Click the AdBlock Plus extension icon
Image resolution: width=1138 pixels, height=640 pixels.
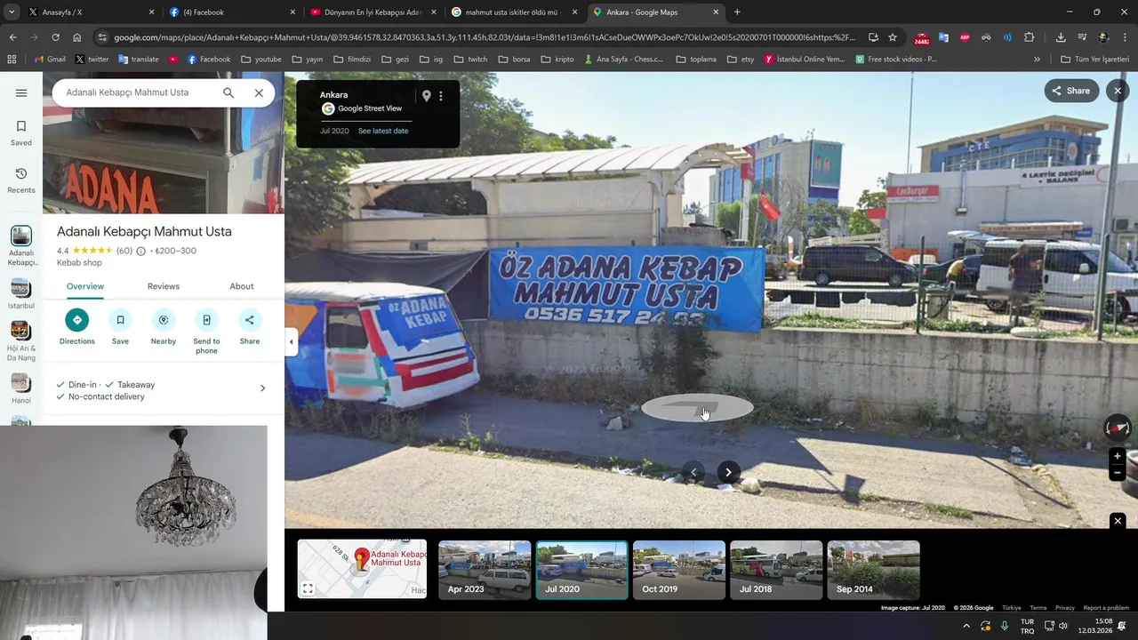click(x=965, y=37)
